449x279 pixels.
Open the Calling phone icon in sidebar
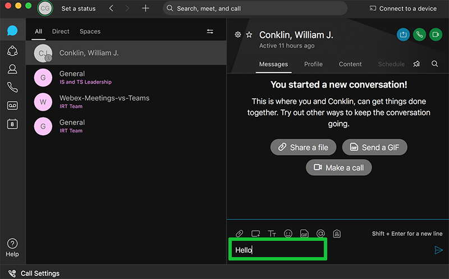[12, 87]
